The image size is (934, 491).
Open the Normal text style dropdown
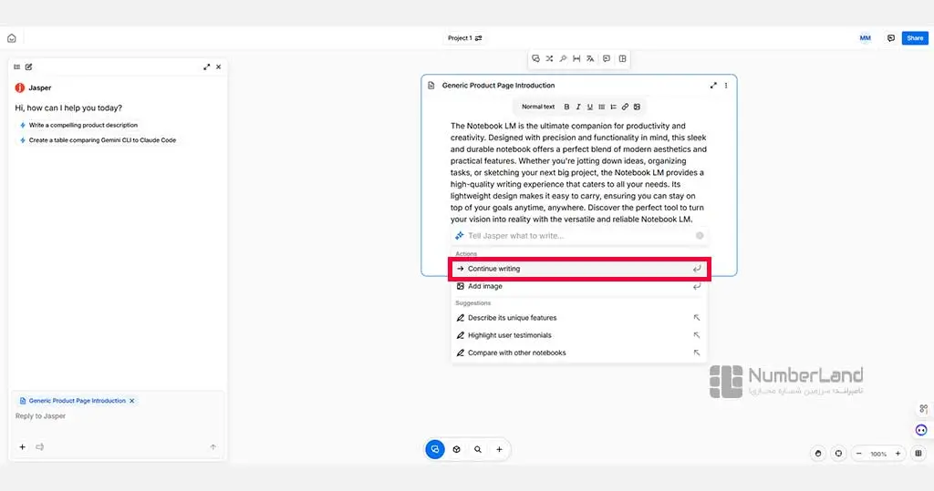(538, 107)
